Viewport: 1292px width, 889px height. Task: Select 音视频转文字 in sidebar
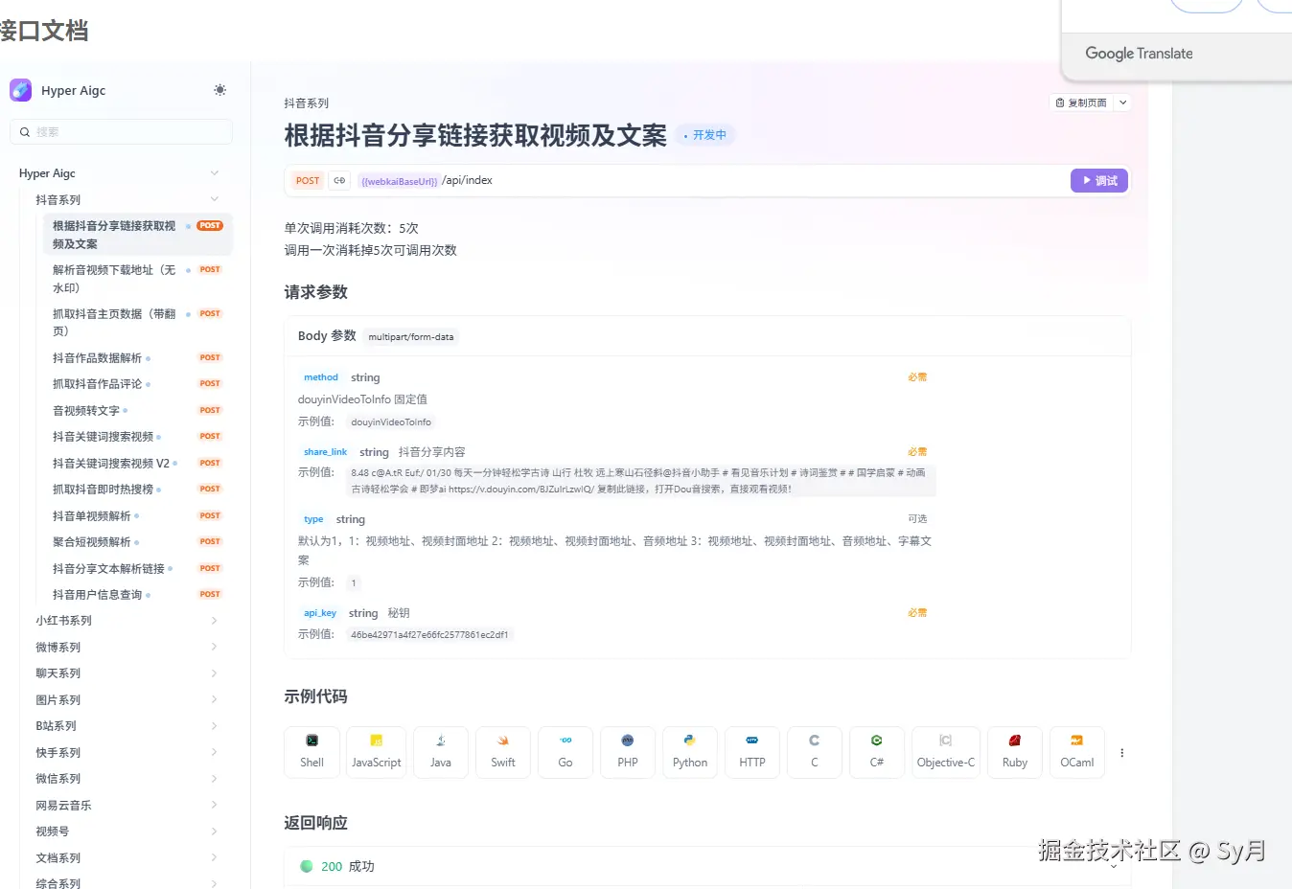point(137,410)
